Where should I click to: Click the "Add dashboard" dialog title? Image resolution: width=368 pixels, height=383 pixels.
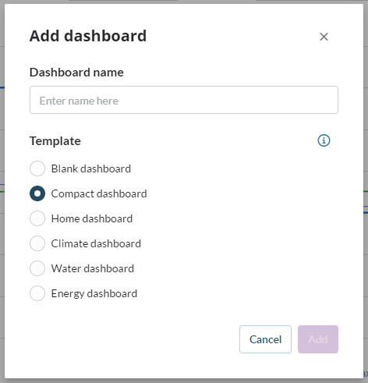point(88,36)
